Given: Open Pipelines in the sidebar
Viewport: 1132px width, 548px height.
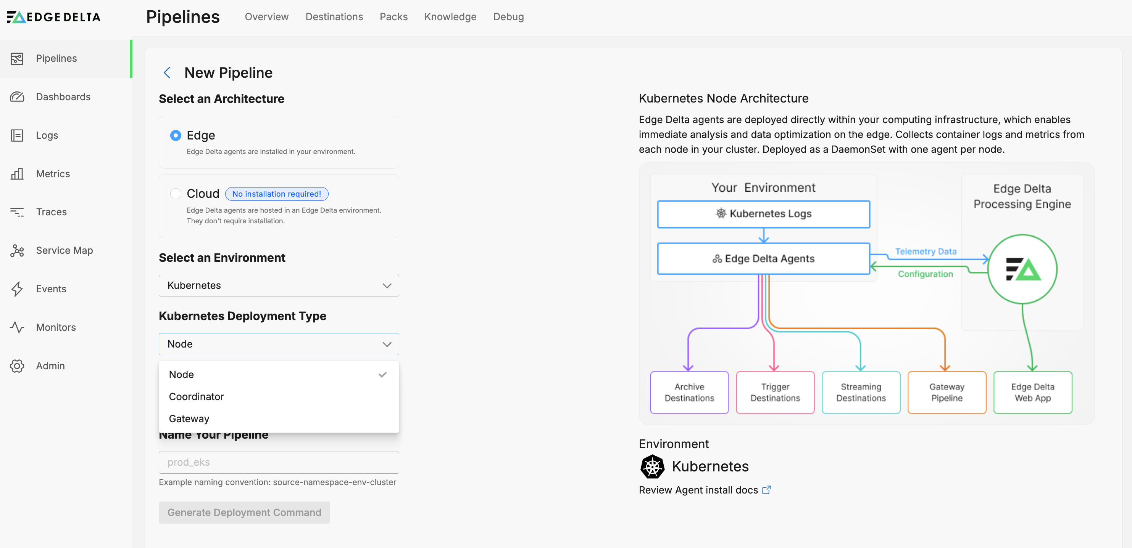Looking at the screenshot, I should coord(66,58).
